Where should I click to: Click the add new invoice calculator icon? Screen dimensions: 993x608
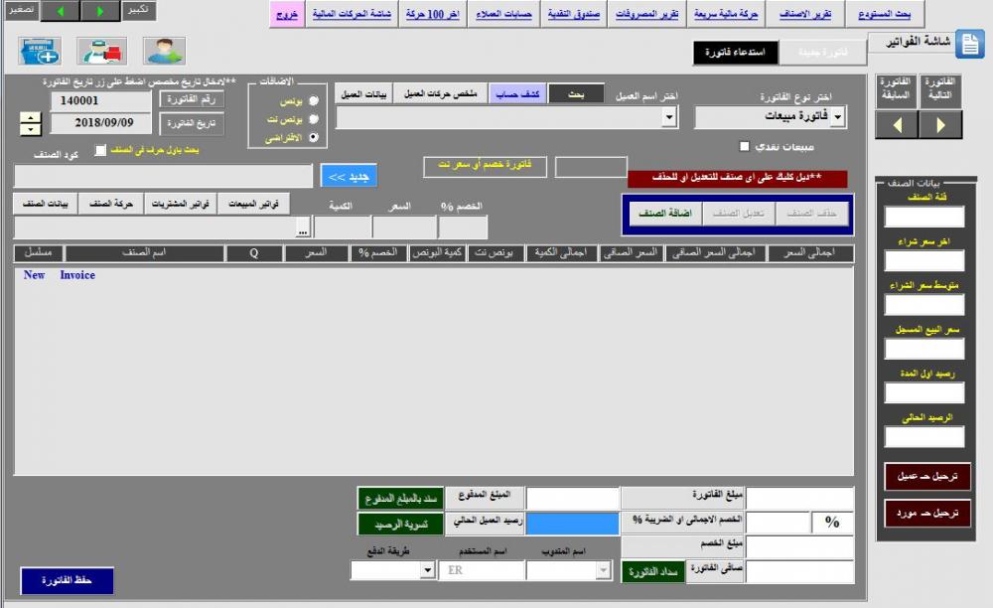pos(40,50)
